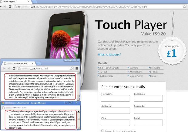
Task: Focus the Postcode text box
Action: pos(148,110)
